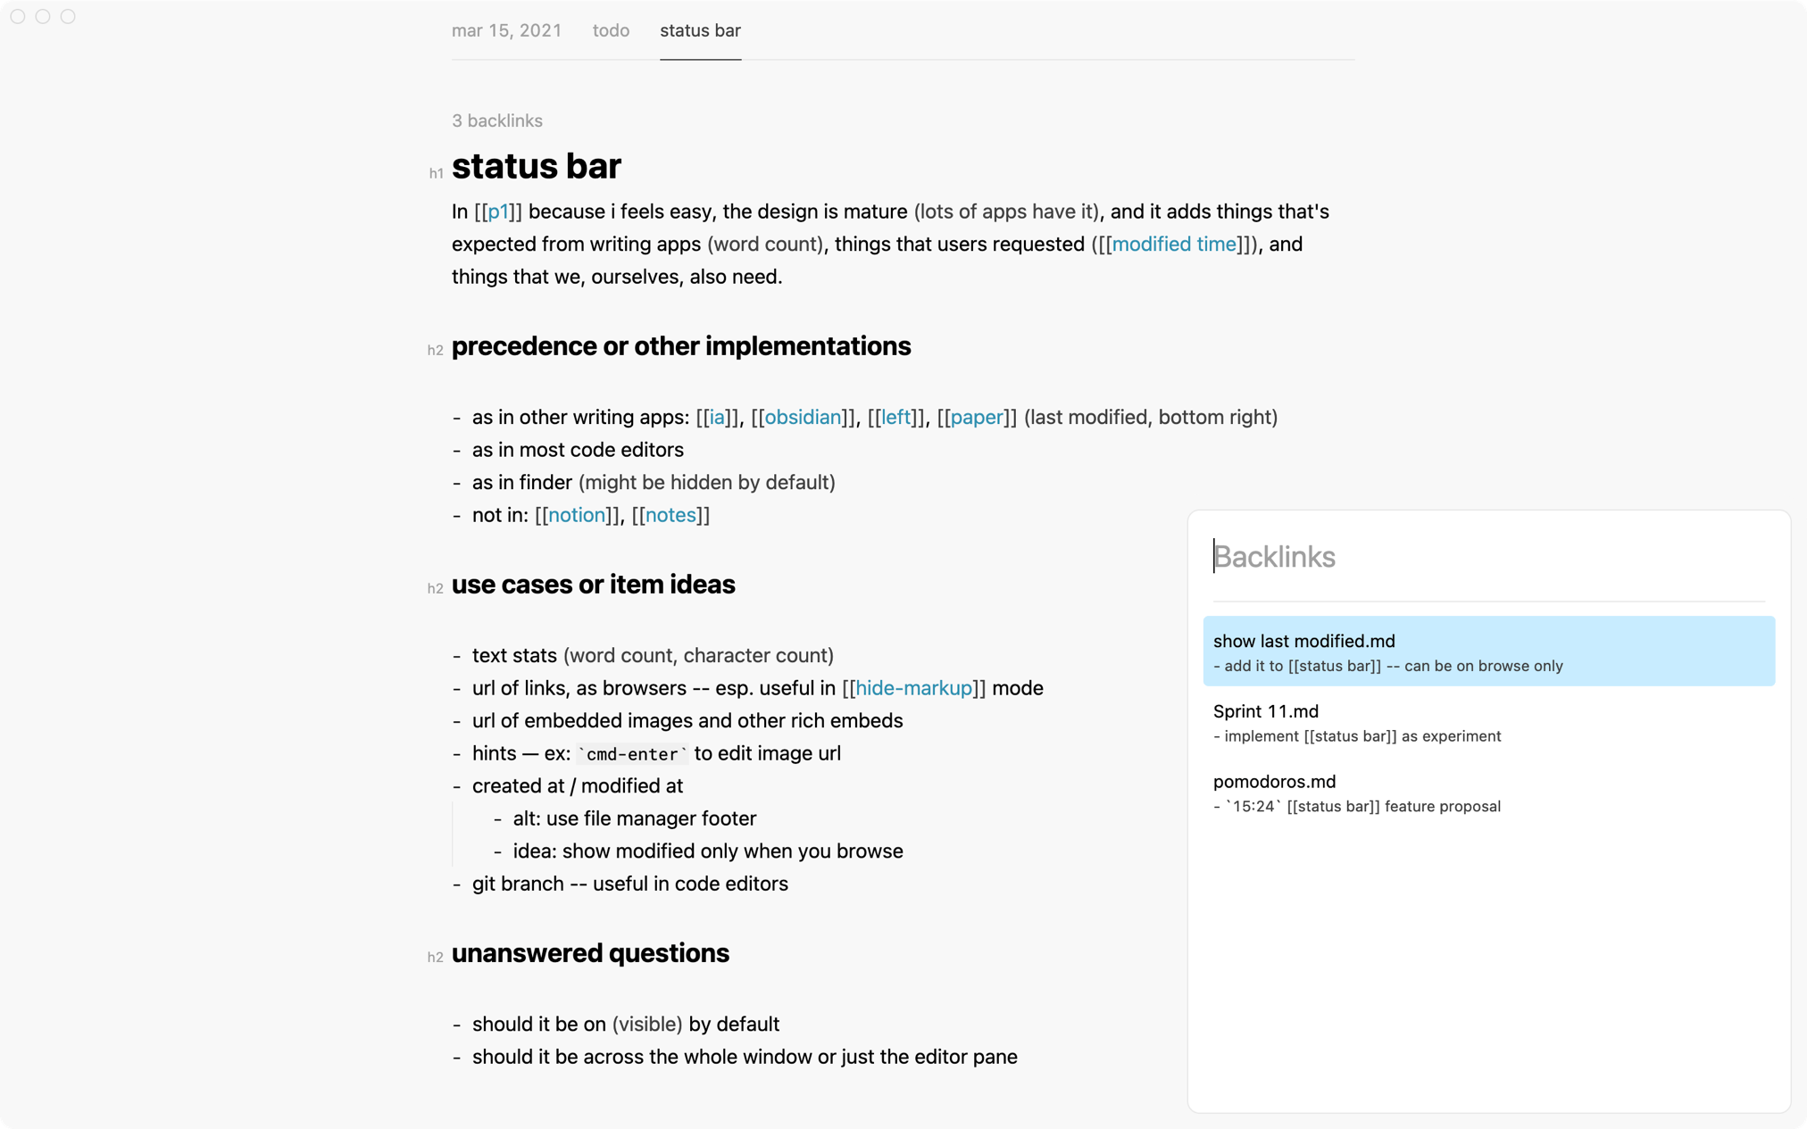Open the [[hide-markup]] link
This screenshot has height=1129, width=1807.
pyautogui.click(x=912, y=687)
